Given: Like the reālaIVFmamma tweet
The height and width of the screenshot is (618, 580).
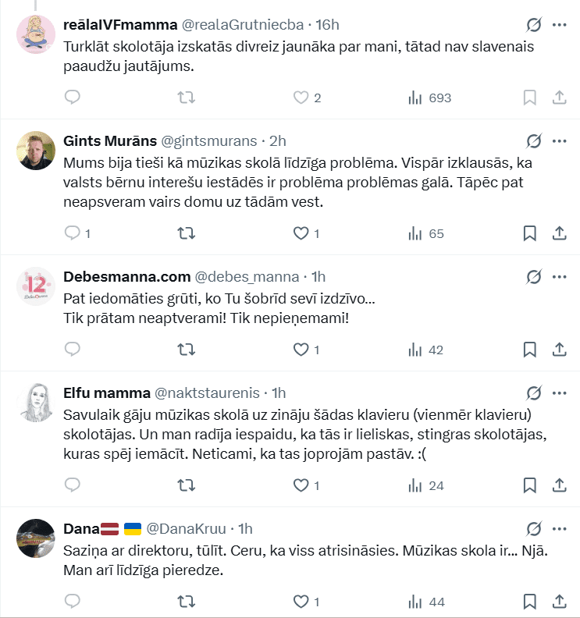Looking at the screenshot, I should pos(301,98).
